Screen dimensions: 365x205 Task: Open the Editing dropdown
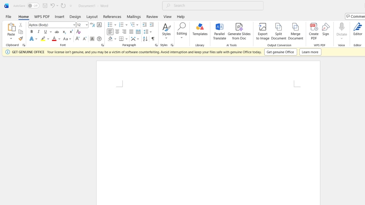tap(182, 31)
